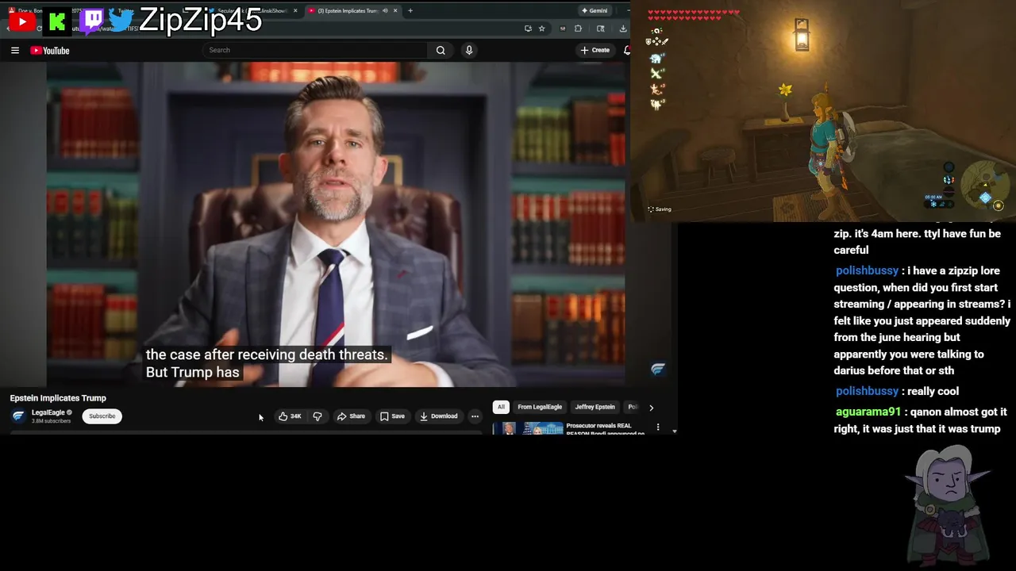The width and height of the screenshot is (1016, 571).
Task: Click the 'really cool' chat message
Action: (933, 391)
